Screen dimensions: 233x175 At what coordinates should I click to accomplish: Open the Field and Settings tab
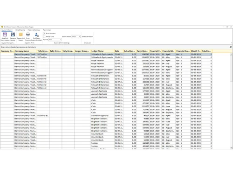tap(34, 30)
